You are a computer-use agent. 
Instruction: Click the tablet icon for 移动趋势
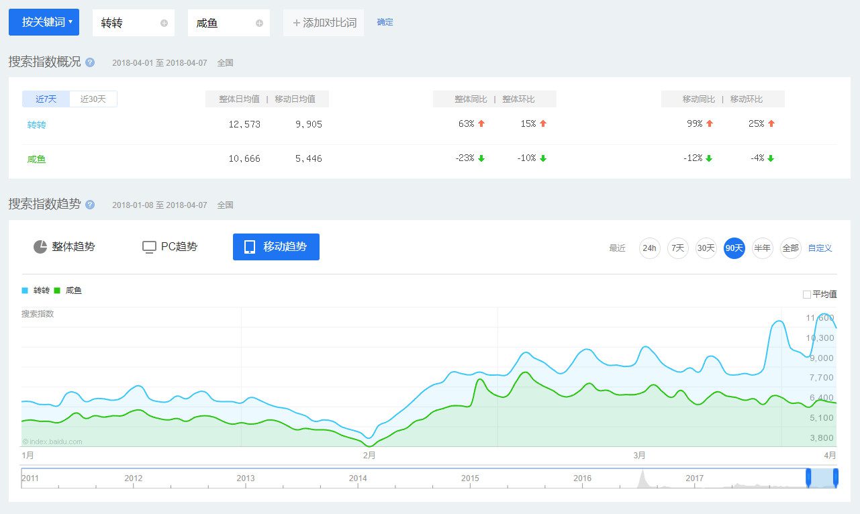pyautogui.click(x=250, y=247)
